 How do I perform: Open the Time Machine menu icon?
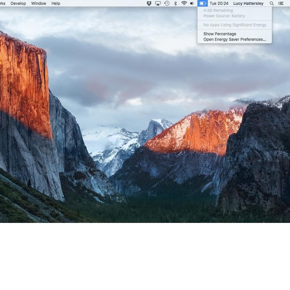pyautogui.click(x=167, y=3)
